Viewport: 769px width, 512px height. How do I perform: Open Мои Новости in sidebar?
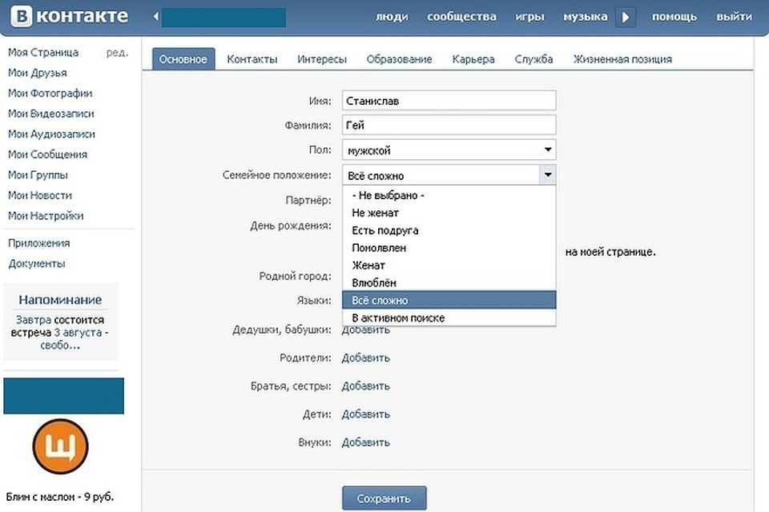point(40,195)
